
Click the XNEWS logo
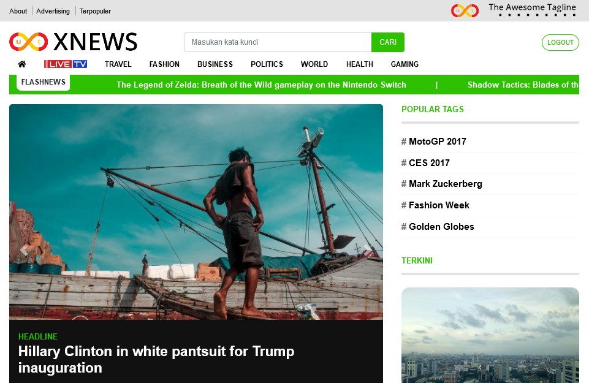[x=74, y=42]
